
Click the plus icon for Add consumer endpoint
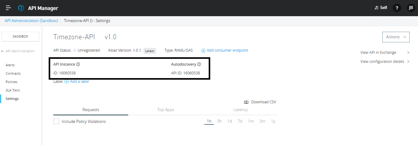tap(203, 50)
